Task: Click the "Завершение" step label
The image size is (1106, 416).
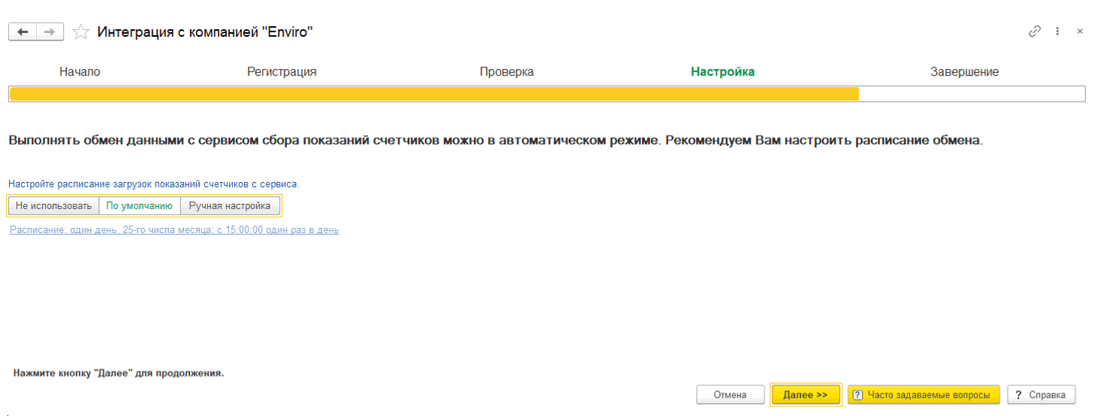Action: pos(965,72)
